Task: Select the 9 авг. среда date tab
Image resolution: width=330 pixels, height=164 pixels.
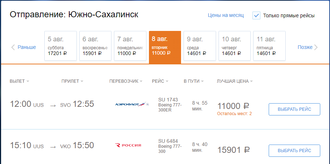Action: coord(200,46)
